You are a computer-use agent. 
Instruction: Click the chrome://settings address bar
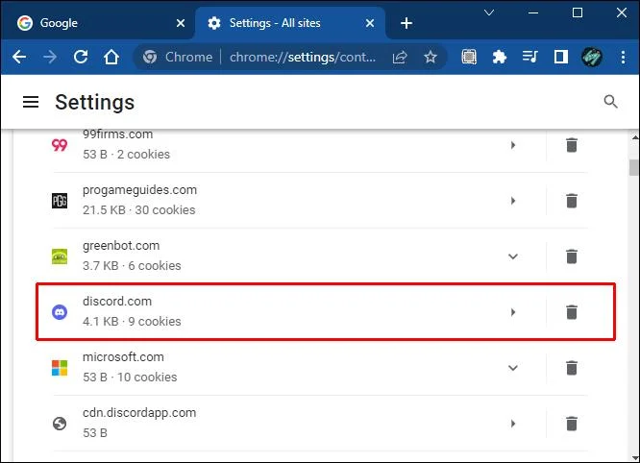pyautogui.click(x=303, y=57)
